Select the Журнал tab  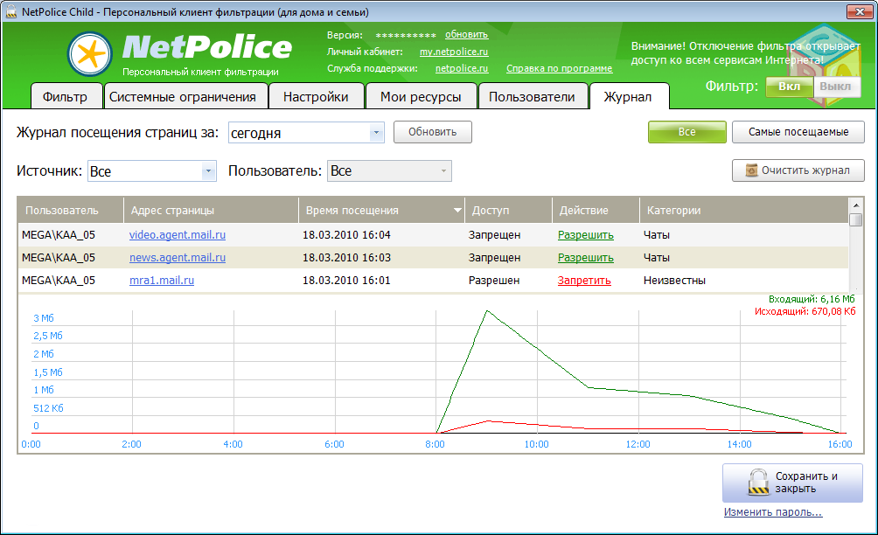pyautogui.click(x=628, y=96)
